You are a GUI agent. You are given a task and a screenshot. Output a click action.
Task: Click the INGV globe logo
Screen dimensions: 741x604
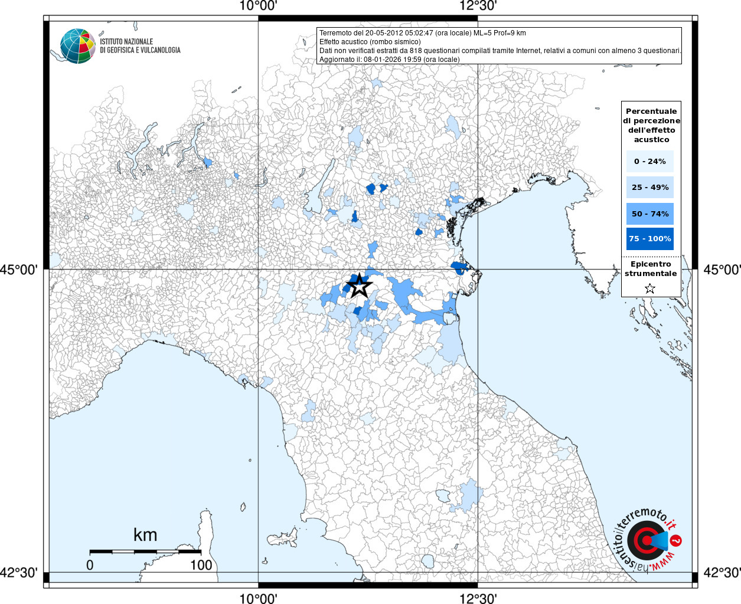click(78, 46)
